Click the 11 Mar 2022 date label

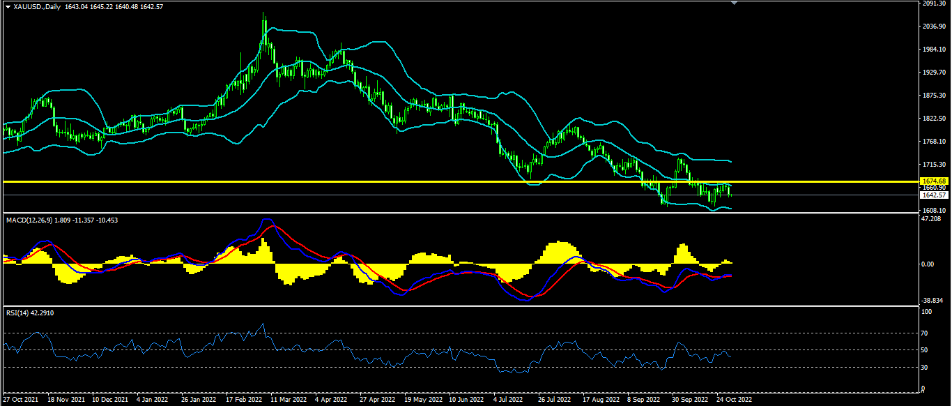(x=288, y=400)
